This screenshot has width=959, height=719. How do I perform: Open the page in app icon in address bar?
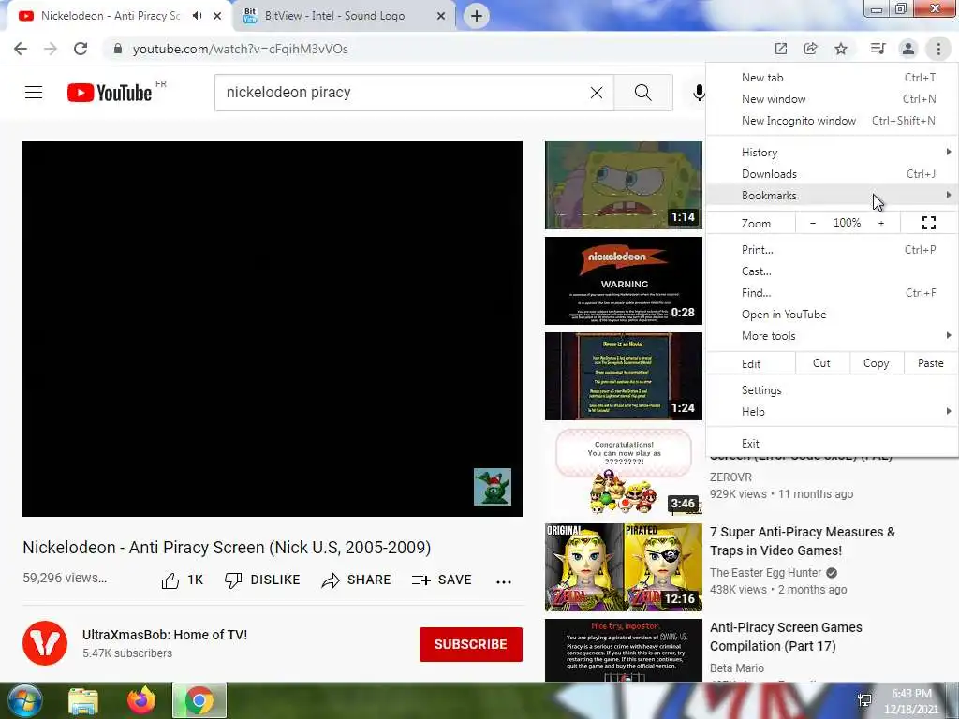click(x=781, y=49)
